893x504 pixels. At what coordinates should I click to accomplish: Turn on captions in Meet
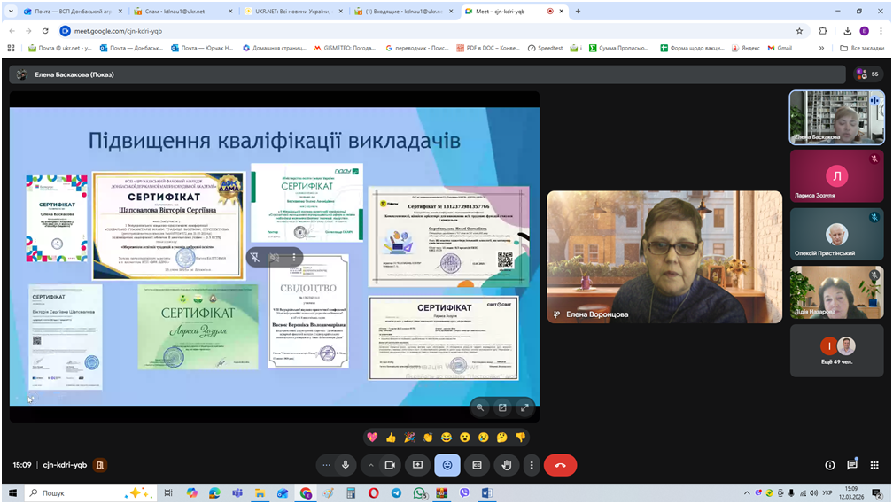[x=477, y=465]
